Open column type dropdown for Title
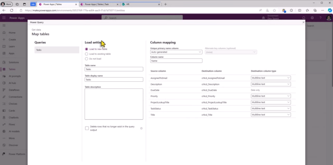Image resolution: width=333 pixels, height=165 pixels. pyautogui.click(x=271, y=115)
